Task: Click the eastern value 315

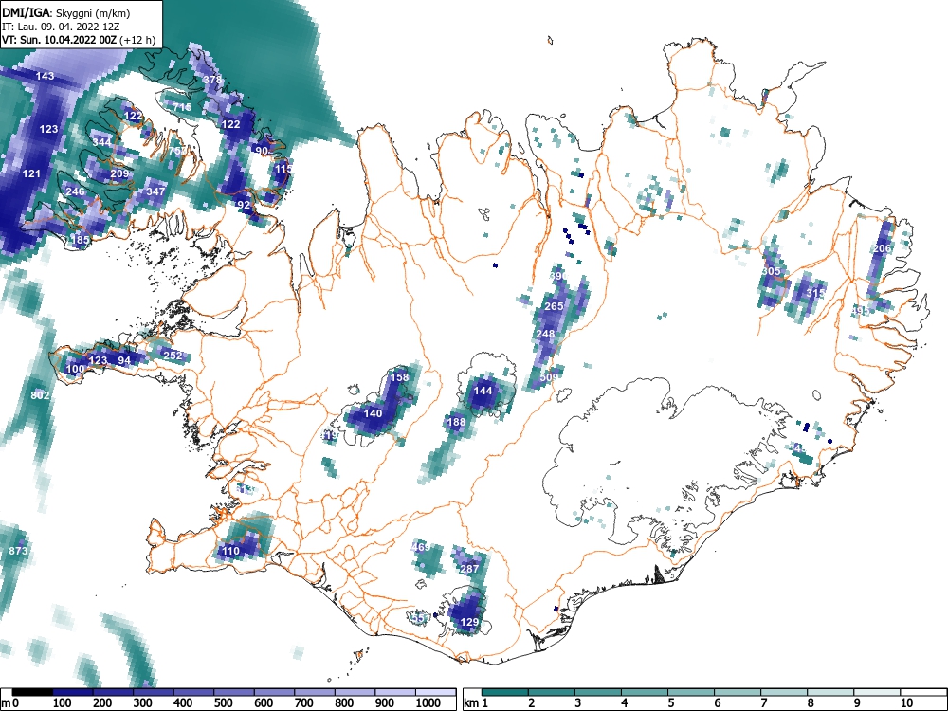Action: (815, 293)
